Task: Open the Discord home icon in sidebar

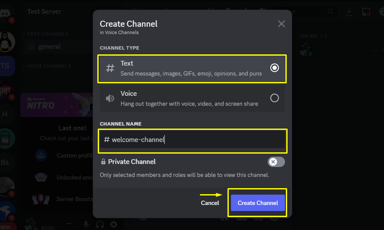Action: click(x=5, y=13)
